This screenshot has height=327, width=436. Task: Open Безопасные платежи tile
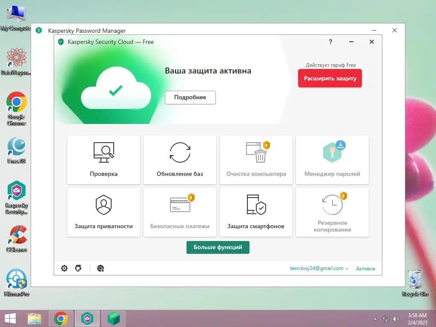click(x=180, y=212)
